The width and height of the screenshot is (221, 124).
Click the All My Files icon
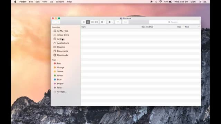click(55, 31)
